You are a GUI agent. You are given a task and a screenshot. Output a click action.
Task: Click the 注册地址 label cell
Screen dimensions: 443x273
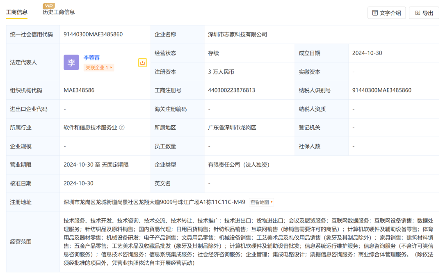(x=33, y=202)
